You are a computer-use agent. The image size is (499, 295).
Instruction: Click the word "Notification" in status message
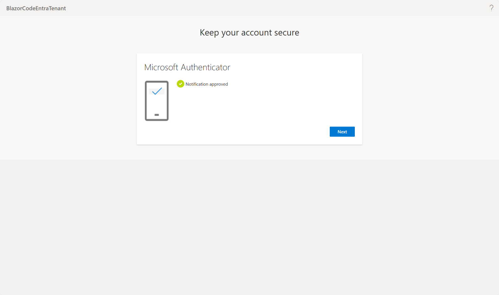coord(197,84)
